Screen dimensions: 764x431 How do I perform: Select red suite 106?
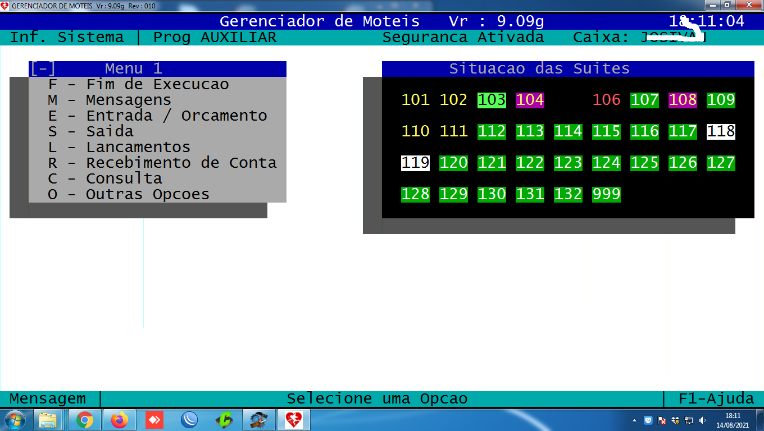point(606,100)
